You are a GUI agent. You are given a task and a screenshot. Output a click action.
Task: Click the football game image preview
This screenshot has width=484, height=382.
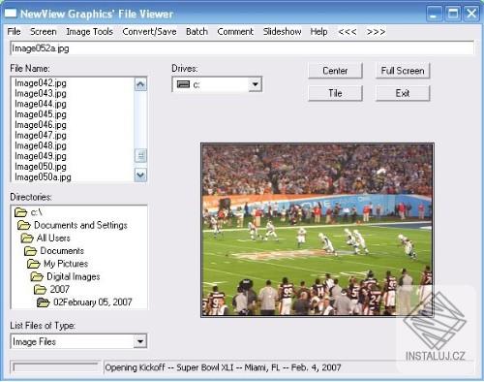coord(318,230)
